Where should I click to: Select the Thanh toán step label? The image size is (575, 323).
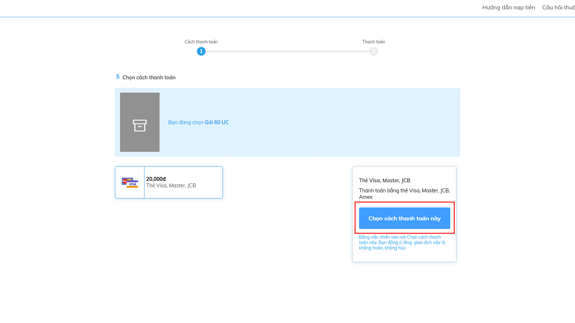point(374,42)
